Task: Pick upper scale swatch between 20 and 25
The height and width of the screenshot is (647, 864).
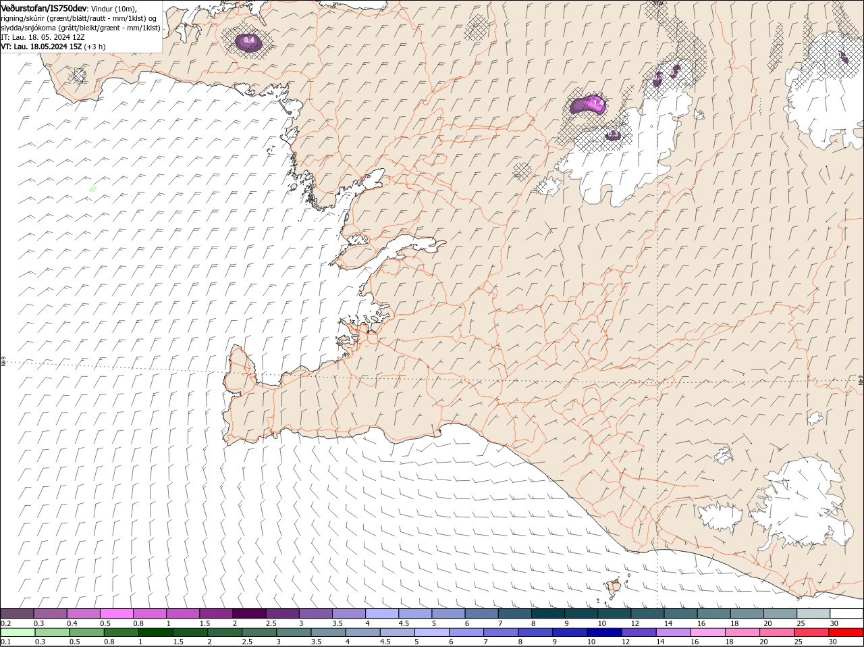Action: pyautogui.click(x=780, y=614)
